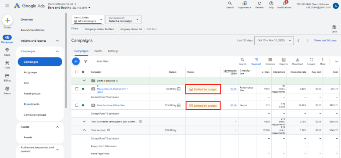Image resolution: width=341 pixels, height=158 pixels.
Task: Open the P-Max_Leads_All_Product campaign link
Action: tap(112, 89)
